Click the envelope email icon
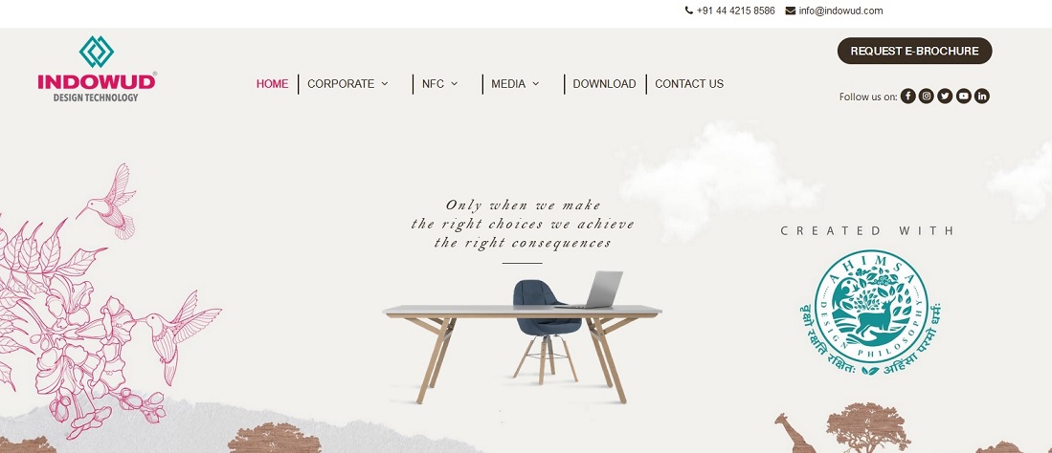 click(791, 11)
